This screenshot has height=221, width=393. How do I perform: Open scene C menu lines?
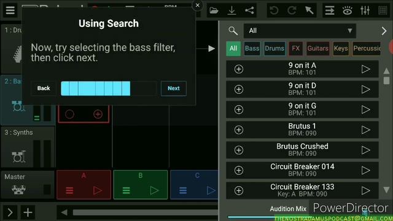183,191
